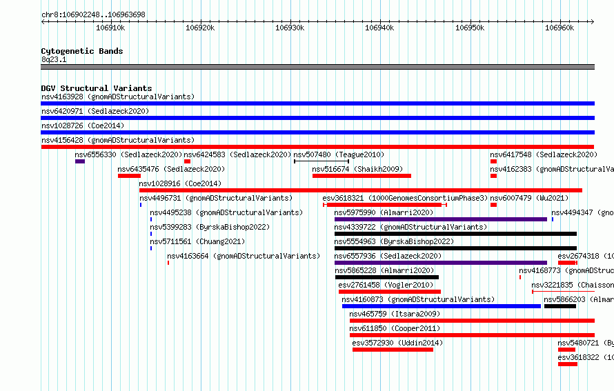
Task: Open the esv3572930 Uddin2014 label
Action: coord(397,343)
